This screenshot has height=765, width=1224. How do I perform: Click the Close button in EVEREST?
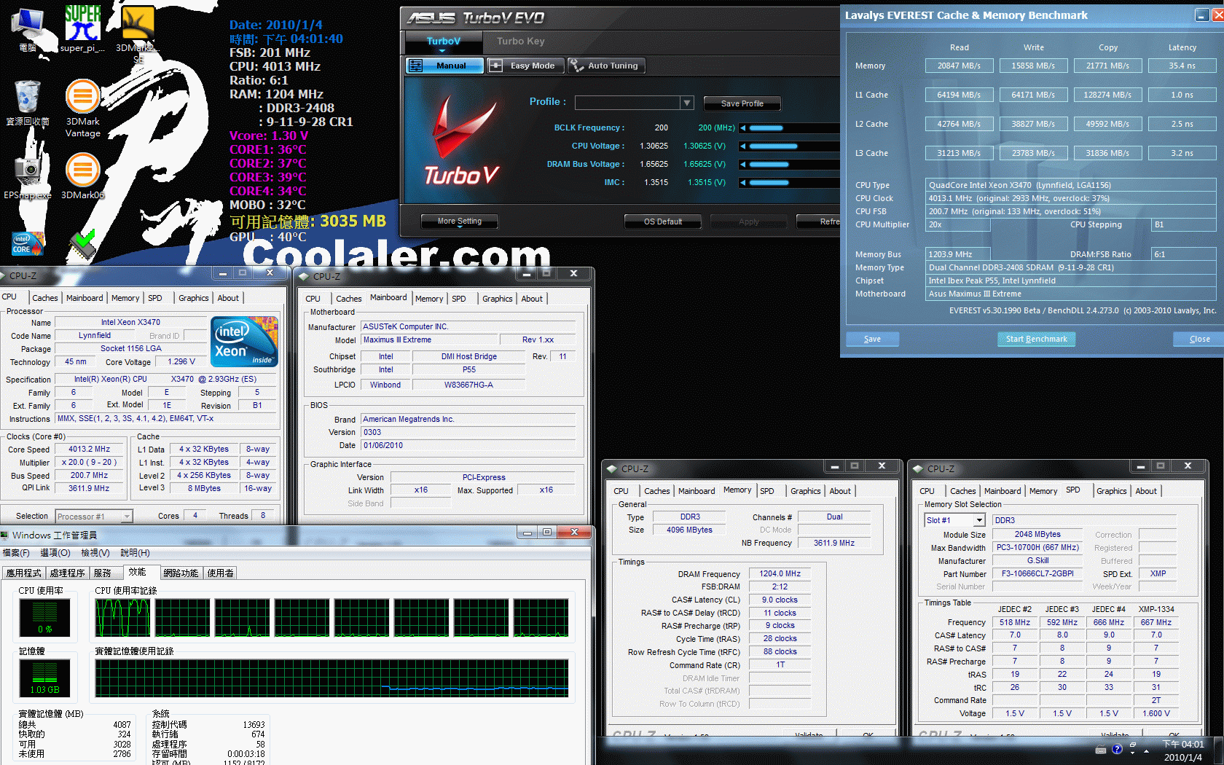1199,339
